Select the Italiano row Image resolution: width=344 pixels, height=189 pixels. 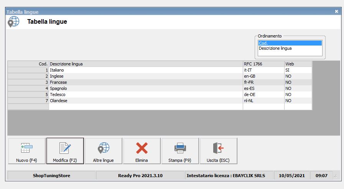pos(160,70)
